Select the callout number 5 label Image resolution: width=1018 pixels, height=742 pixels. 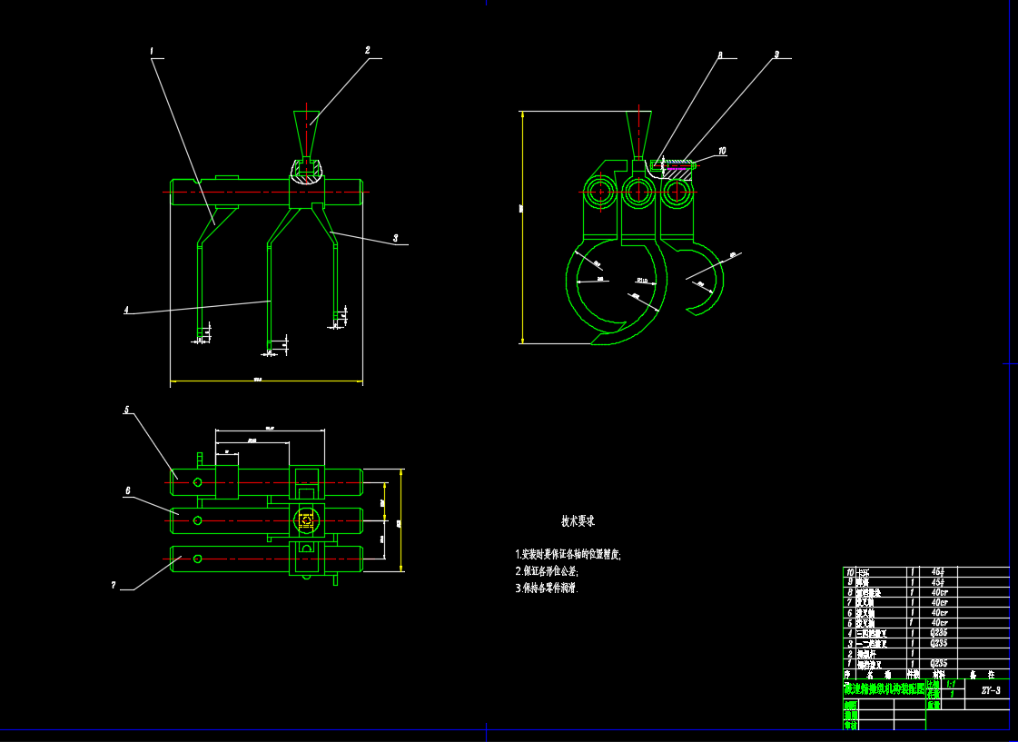click(126, 410)
